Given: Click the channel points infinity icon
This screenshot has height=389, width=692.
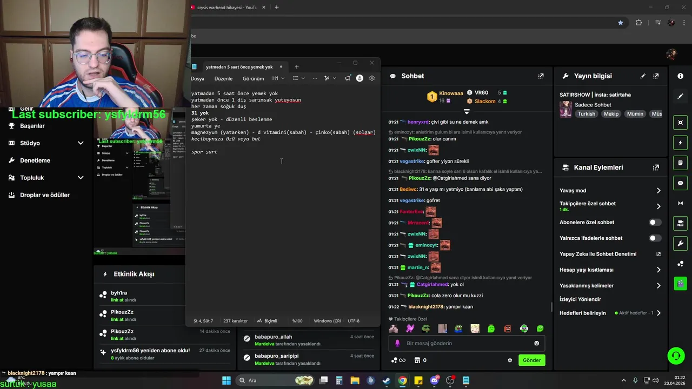Looking at the screenshot, I should point(398,360).
